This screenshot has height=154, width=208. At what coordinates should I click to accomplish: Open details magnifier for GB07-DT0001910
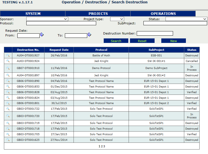pos(8,68)
